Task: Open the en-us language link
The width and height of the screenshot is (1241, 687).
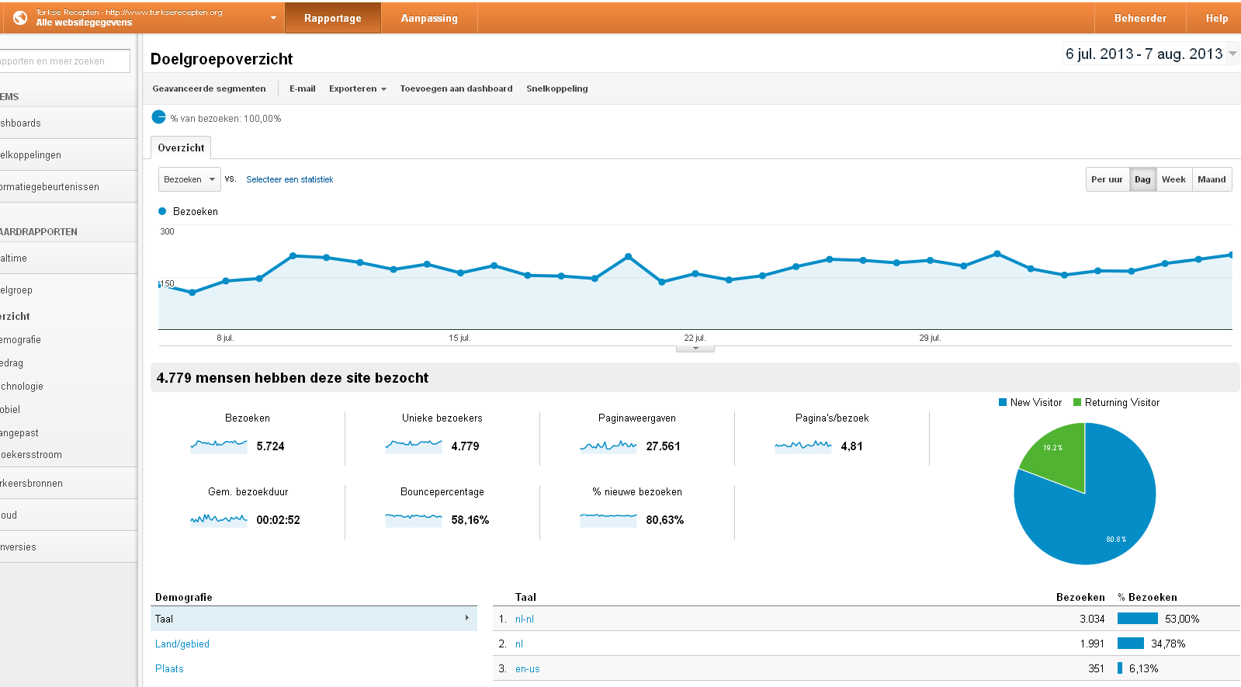Action: pyautogui.click(x=528, y=668)
